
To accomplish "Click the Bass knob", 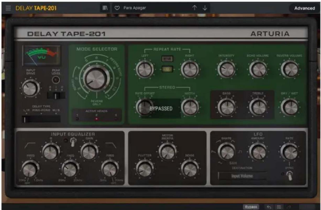I will [227, 107].
